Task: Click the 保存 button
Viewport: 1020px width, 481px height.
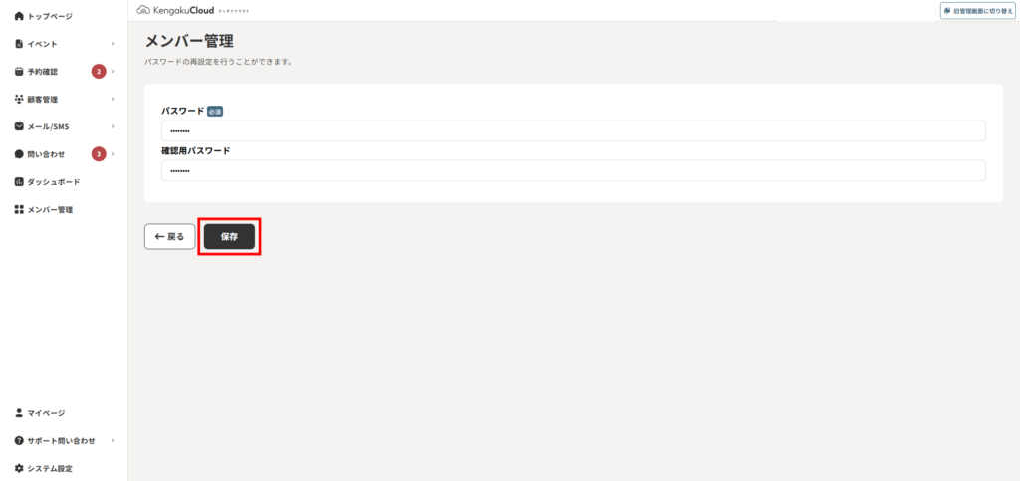Action: coord(229,237)
